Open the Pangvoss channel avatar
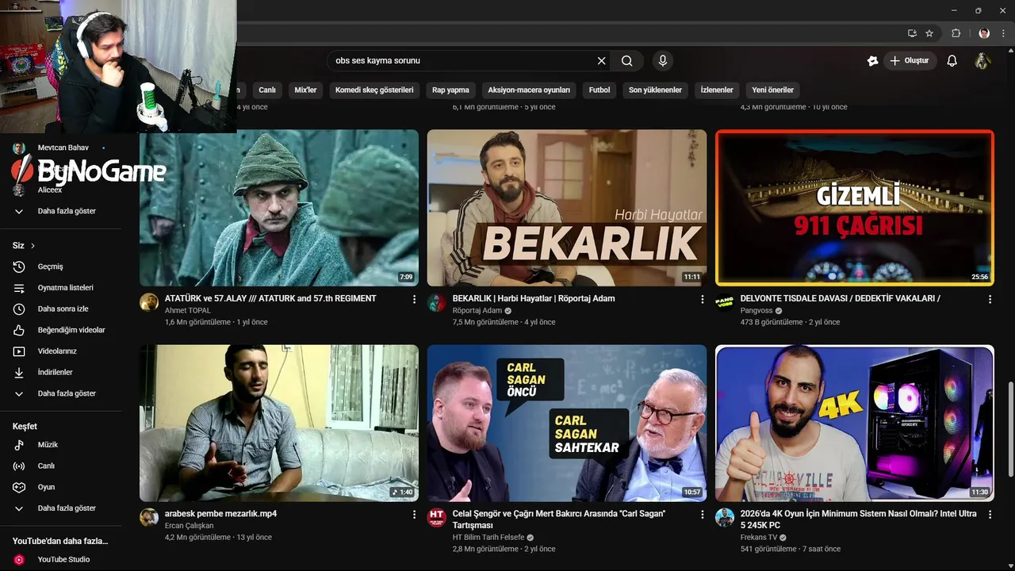The height and width of the screenshot is (571, 1015). pos(725,302)
